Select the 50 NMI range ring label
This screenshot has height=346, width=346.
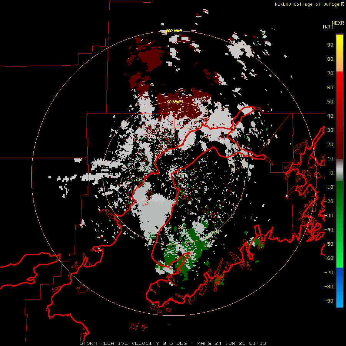tap(174, 102)
